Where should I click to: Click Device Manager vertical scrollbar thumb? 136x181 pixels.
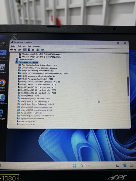128,86
